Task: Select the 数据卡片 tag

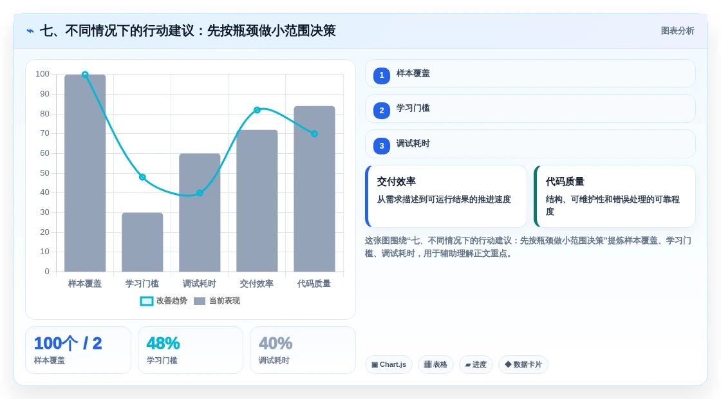Action: pyautogui.click(x=523, y=364)
